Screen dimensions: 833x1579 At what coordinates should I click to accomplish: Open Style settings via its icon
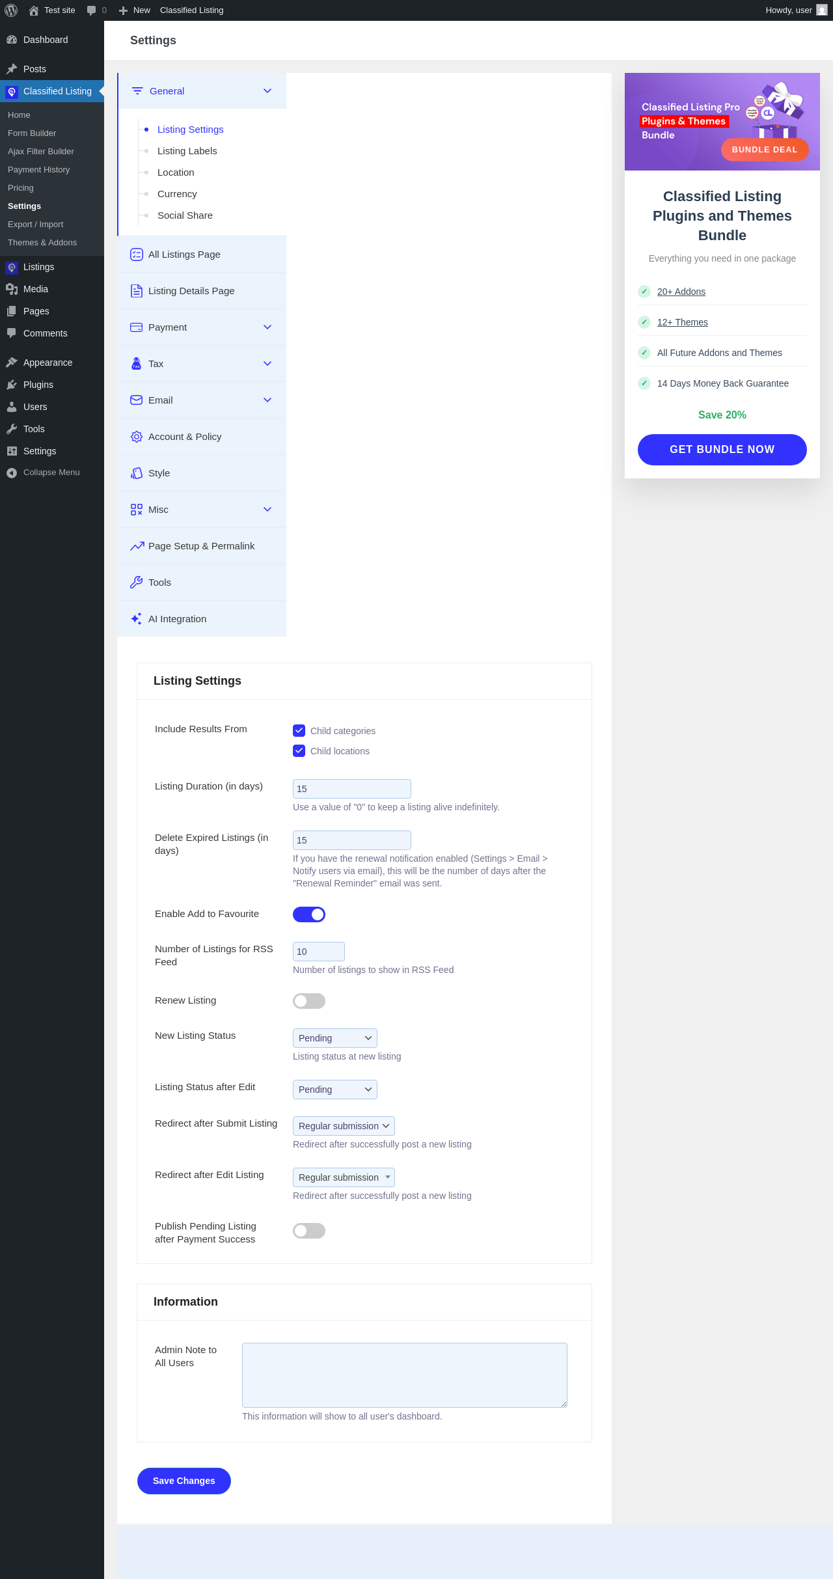click(136, 473)
